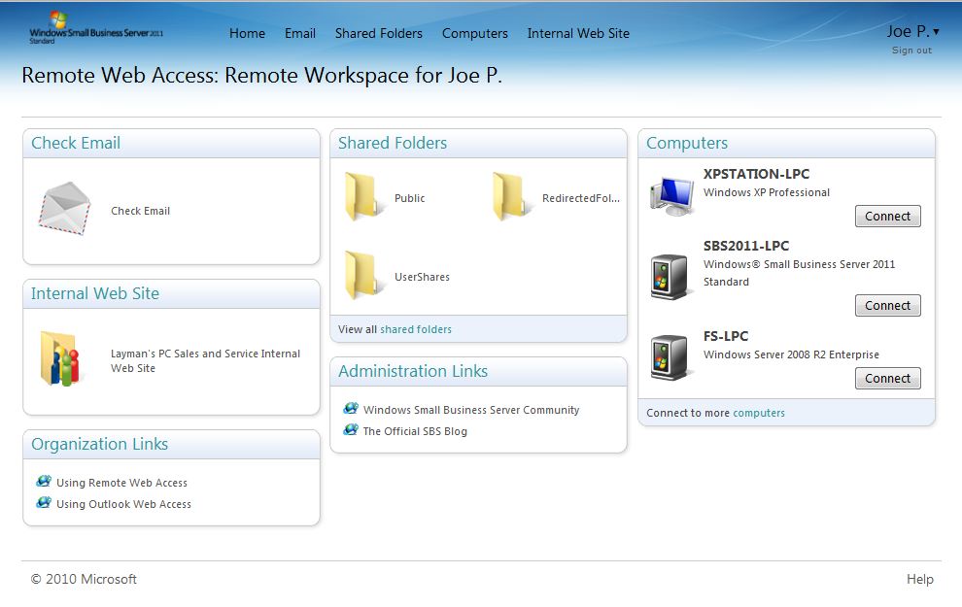Open the Shared Folders navigation item
This screenshot has width=962, height=607.
(379, 33)
